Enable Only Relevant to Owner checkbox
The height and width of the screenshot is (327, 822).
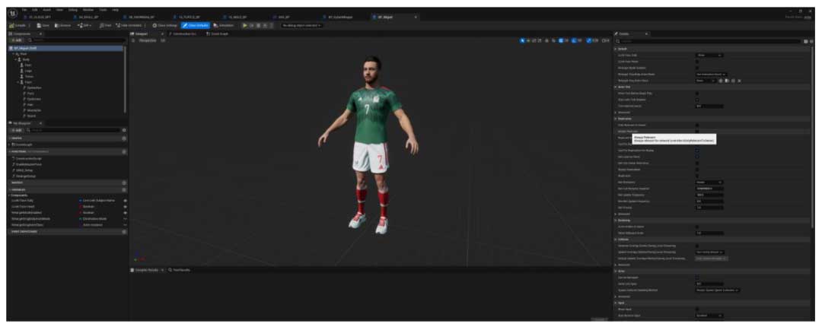697,125
